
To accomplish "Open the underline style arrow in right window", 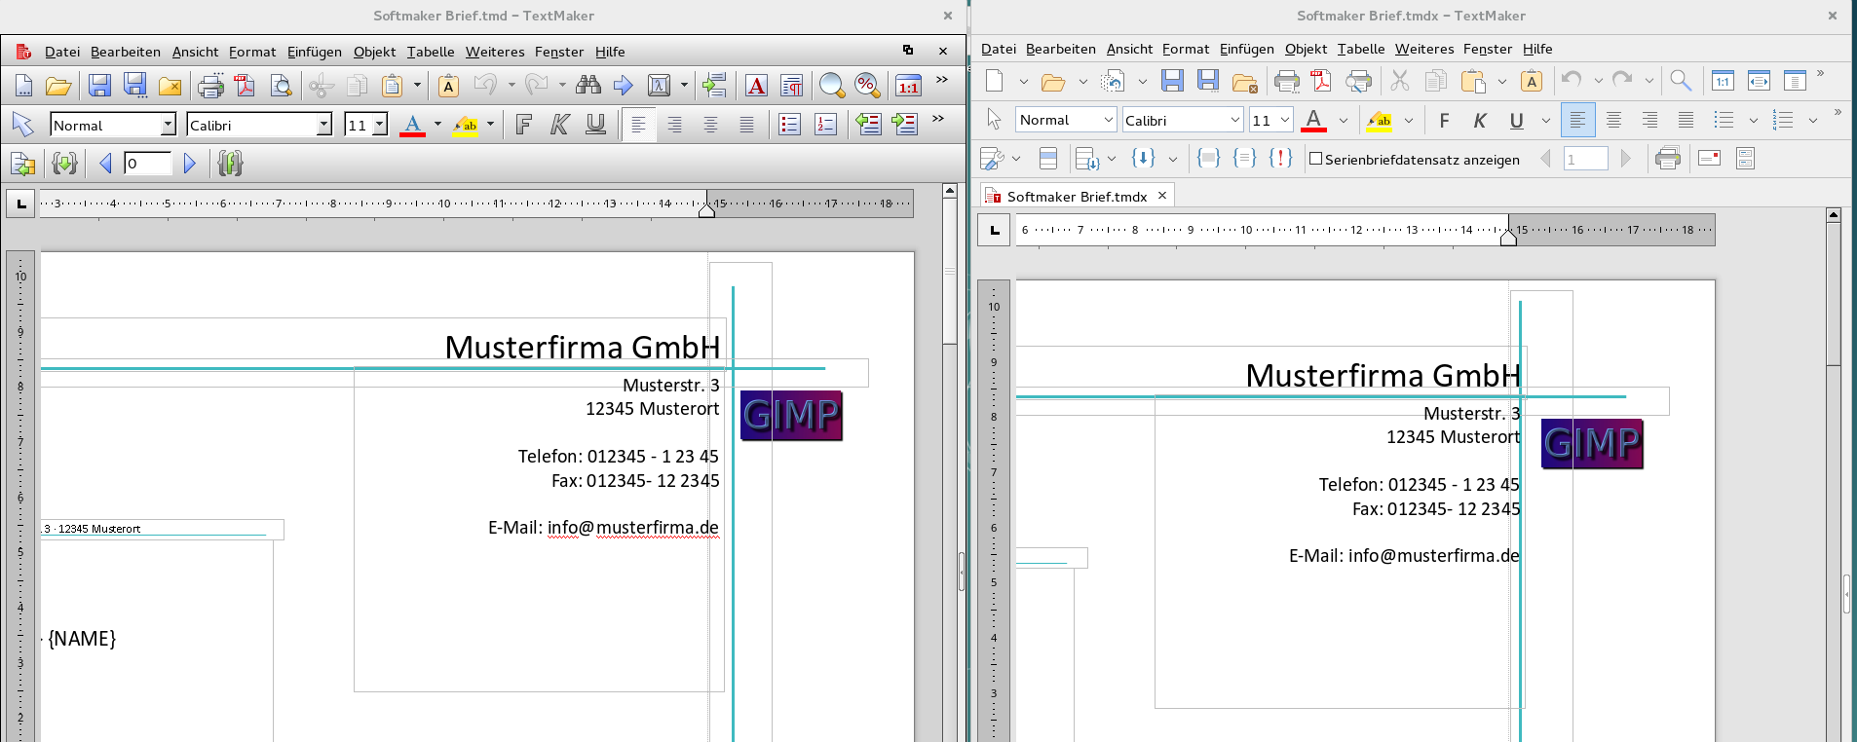I will (1545, 121).
